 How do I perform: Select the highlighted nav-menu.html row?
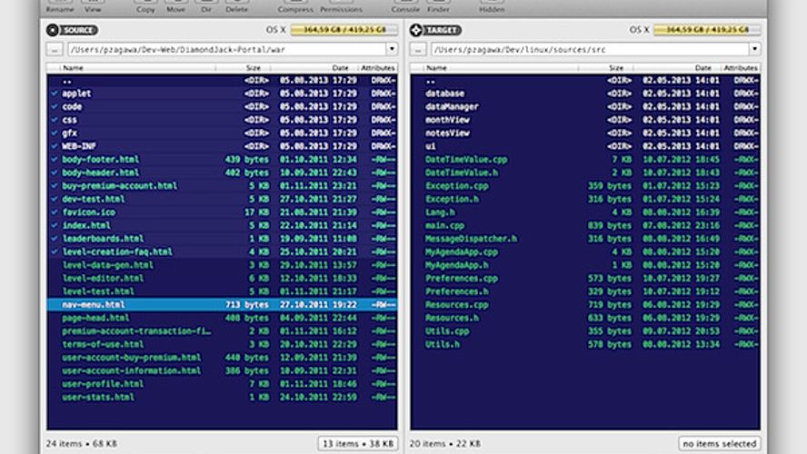click(222, 304)
